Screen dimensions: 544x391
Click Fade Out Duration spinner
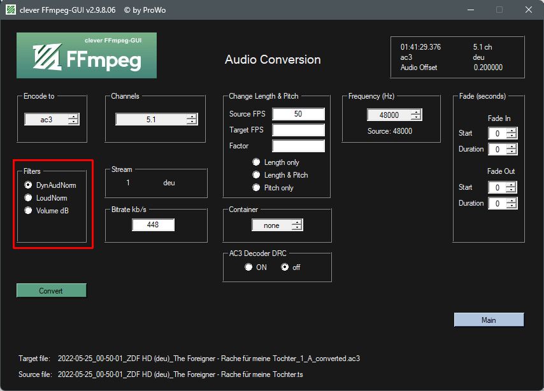(x=503, y=203)
